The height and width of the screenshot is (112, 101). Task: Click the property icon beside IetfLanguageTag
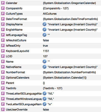pyautogui.click(x=3, y=35)
